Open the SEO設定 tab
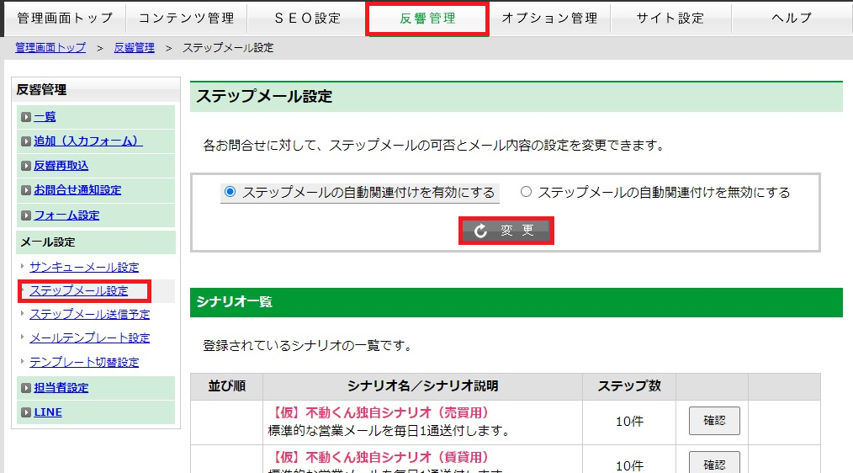Viewport: 853px width, 473px height. [x=307, y=18]
